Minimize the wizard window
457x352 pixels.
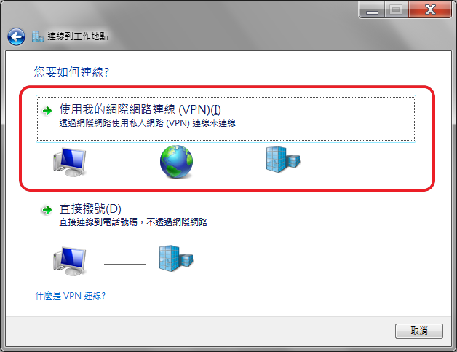(372, 9)
